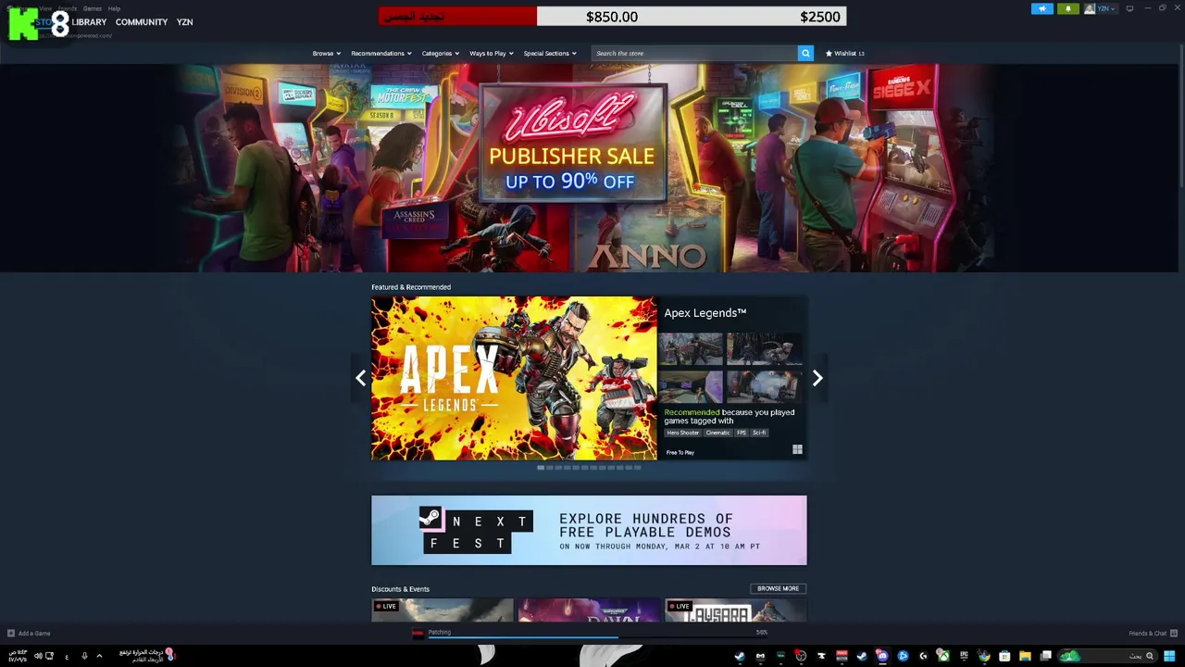The image size is (1185, 667).
Task: Open the Wishlist star link
Action: 844,53
